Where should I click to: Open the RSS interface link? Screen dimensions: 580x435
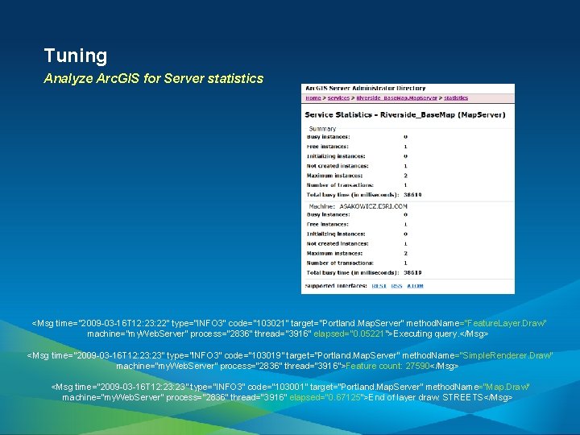(396, 286)
